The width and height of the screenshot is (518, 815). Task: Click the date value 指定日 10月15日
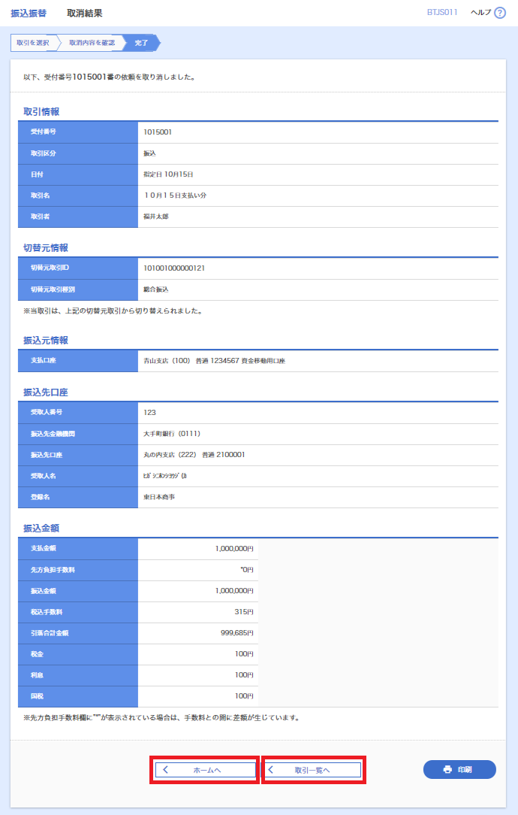168,174
